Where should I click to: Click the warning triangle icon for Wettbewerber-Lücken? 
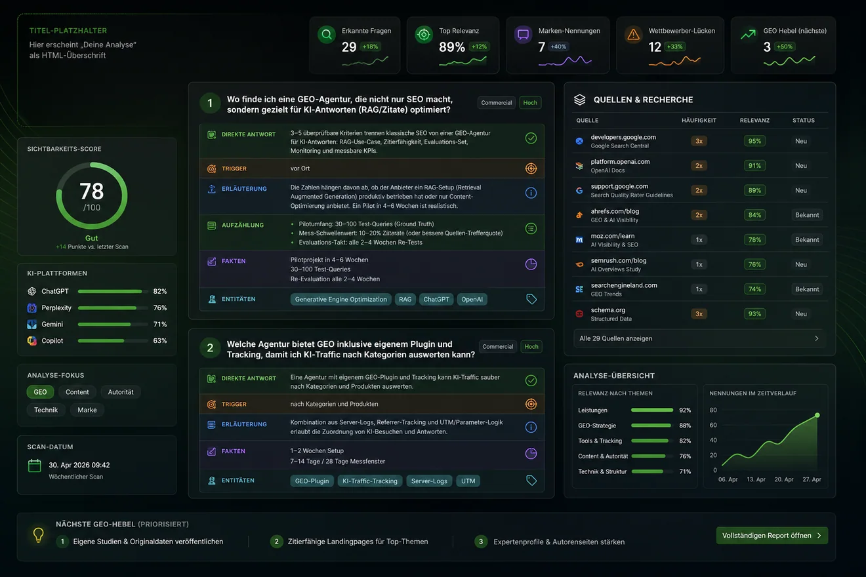click(633, 35)
